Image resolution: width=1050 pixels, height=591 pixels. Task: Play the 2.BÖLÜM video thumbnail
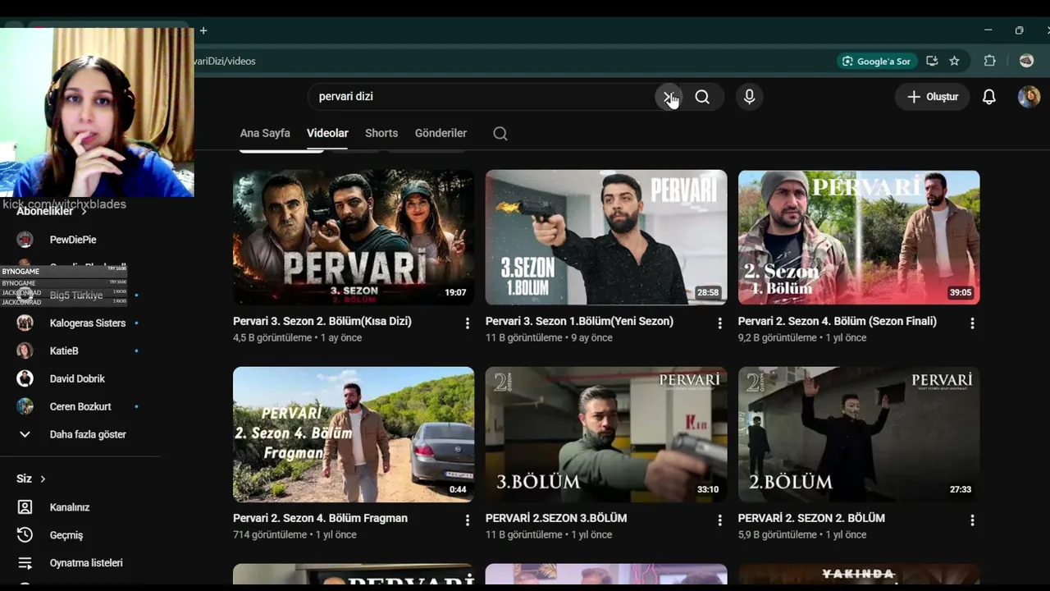[859, 434]
